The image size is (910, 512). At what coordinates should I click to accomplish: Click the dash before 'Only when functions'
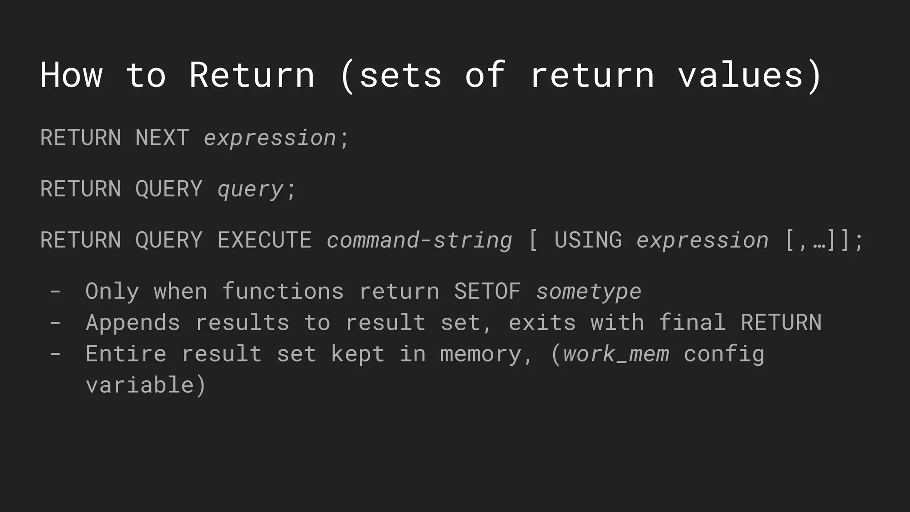pos(56,292)
